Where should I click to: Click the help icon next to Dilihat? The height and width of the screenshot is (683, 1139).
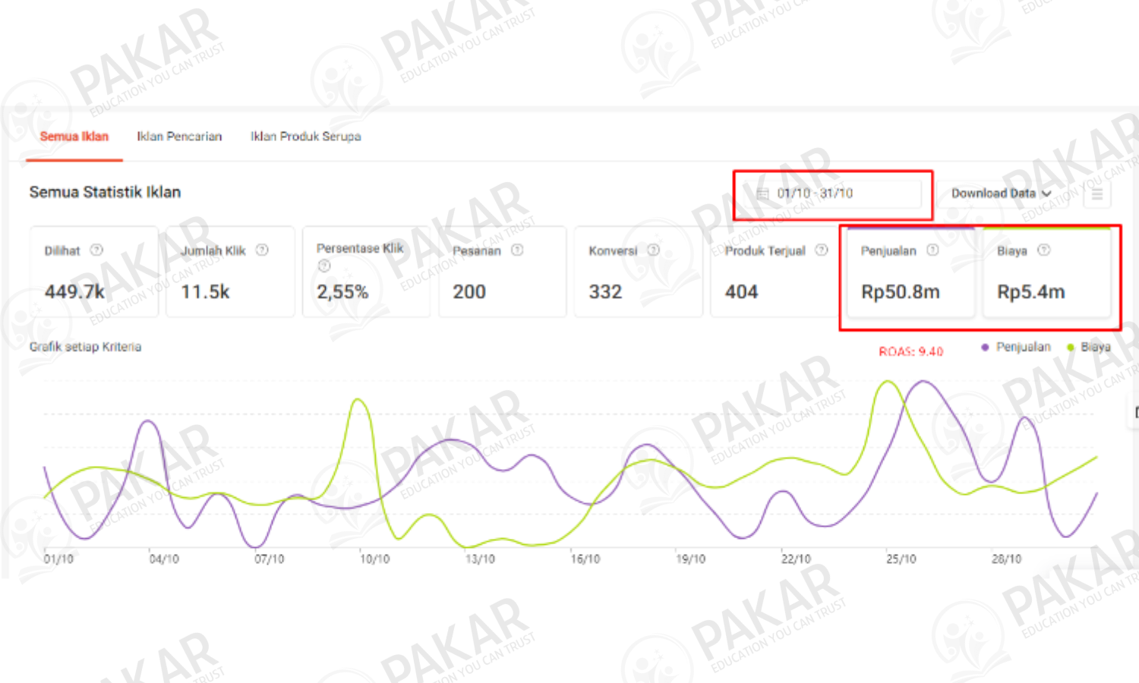[x=96, y=250]
